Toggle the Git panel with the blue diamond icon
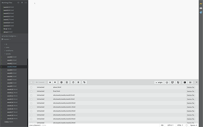Viewport: 203px width, 127px height. click(201, 12)
